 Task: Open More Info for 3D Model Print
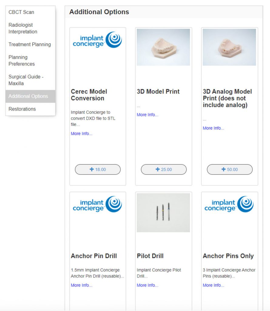147,115
